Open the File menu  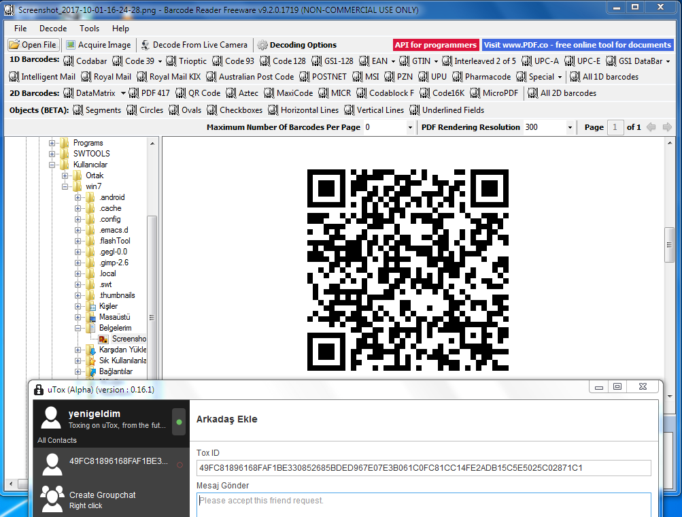(x=20, y=29)
